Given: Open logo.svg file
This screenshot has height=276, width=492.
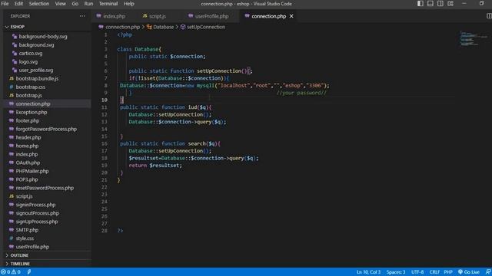Looking at the screenshot, I should (x=28, y=62).
